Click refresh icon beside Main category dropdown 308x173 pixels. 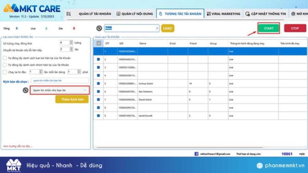click(x=99, y=28)
